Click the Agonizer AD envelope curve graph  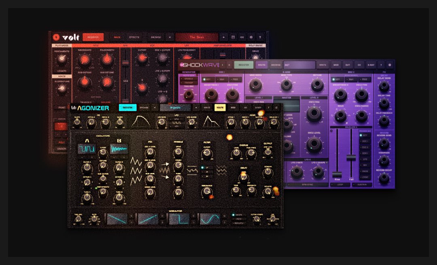click(140, 122)
